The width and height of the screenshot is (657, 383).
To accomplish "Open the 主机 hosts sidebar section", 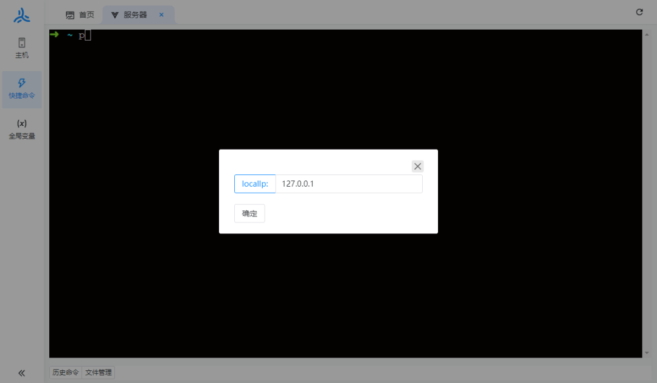I will (22, 48).
